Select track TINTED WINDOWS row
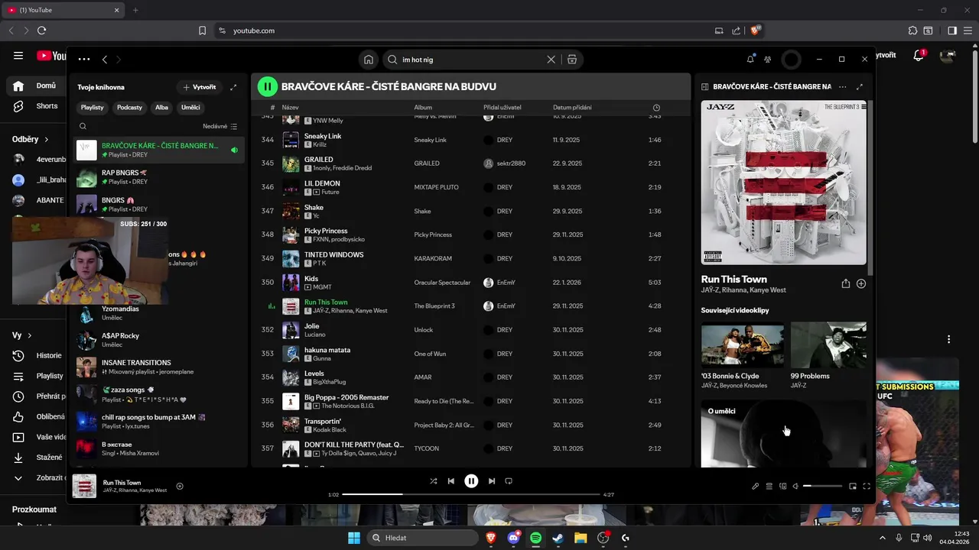The width and height of the screenshot is (979, 550). coord(470,258)
